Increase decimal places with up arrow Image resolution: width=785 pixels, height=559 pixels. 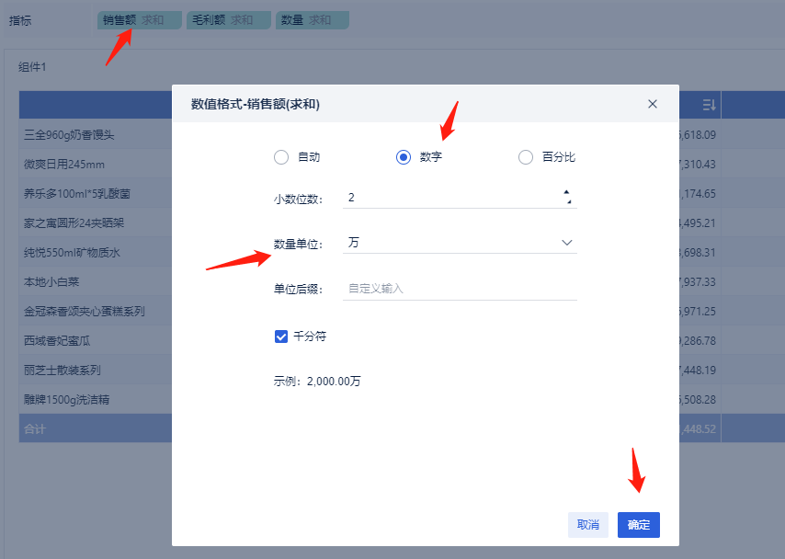click(x=566, y=192)
